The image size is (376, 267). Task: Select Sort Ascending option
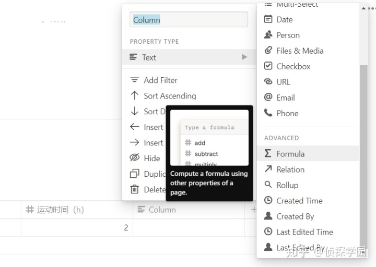point(189,96)
